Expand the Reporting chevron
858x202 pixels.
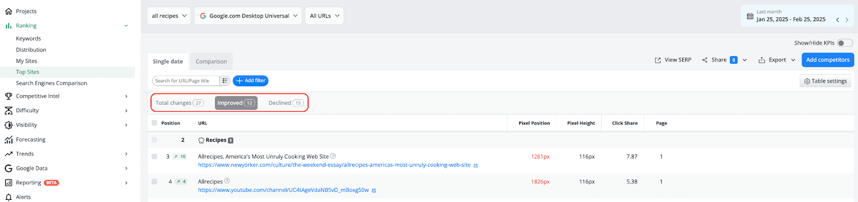[x=127, y=183]
